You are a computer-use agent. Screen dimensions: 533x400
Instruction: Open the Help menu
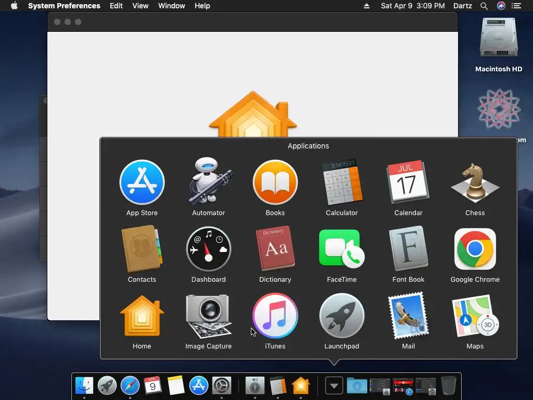[x=202, y=6]
